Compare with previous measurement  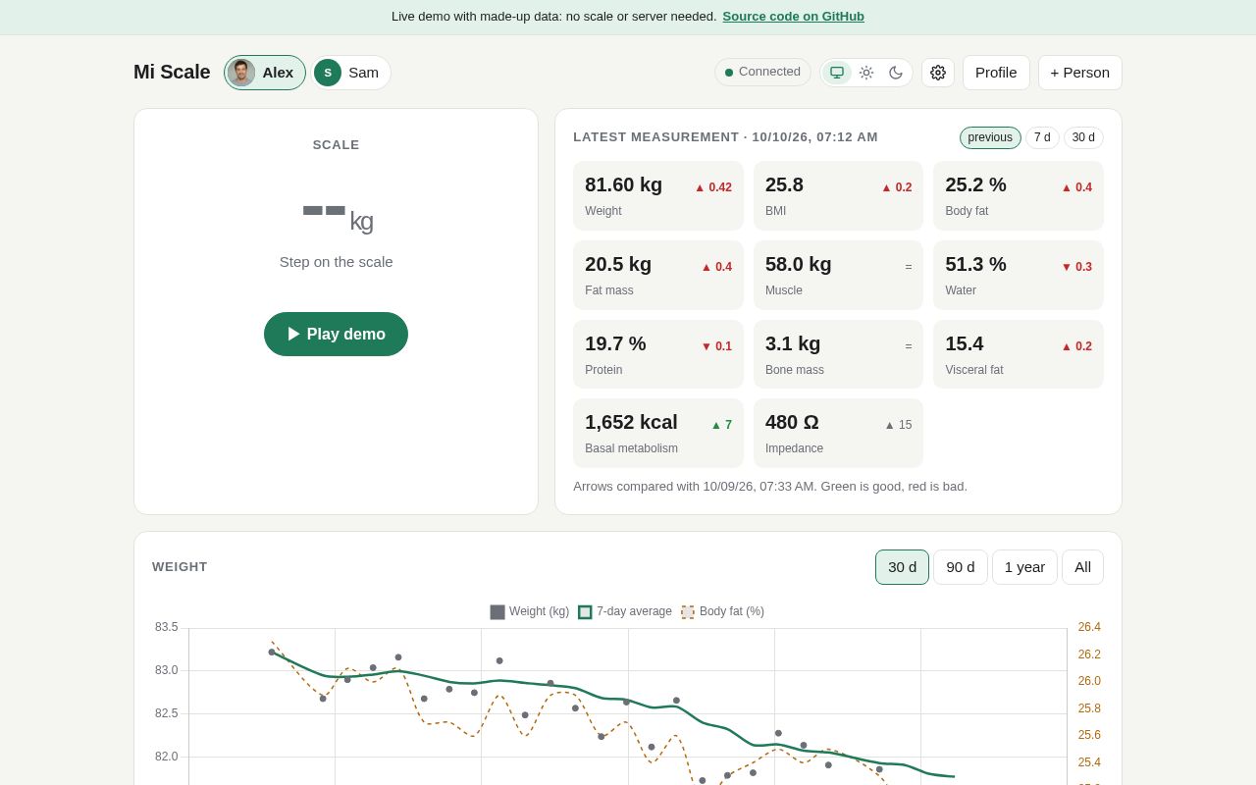point(990,137)
